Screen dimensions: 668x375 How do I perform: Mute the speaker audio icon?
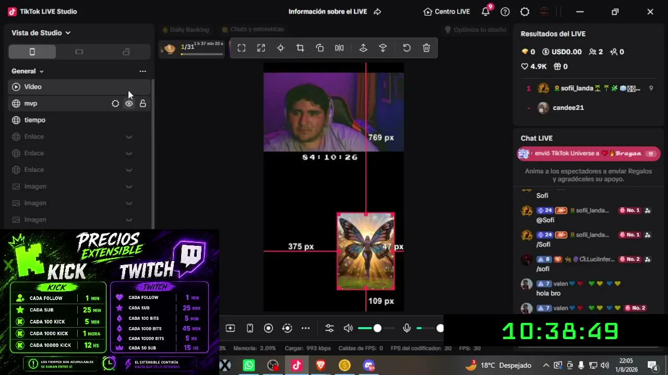(x=348, y=328)
